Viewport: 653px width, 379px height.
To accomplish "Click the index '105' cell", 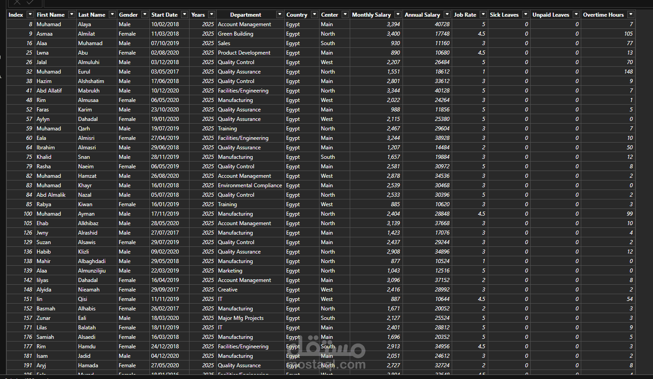I will pos(20,223).
